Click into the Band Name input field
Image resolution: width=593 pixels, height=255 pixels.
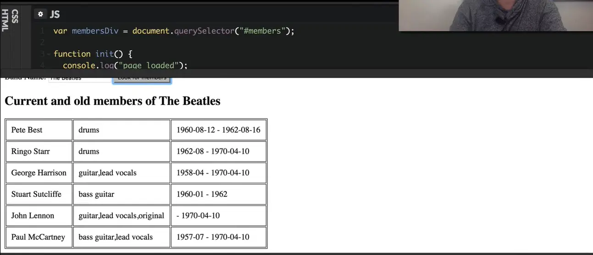pos(79,77)
